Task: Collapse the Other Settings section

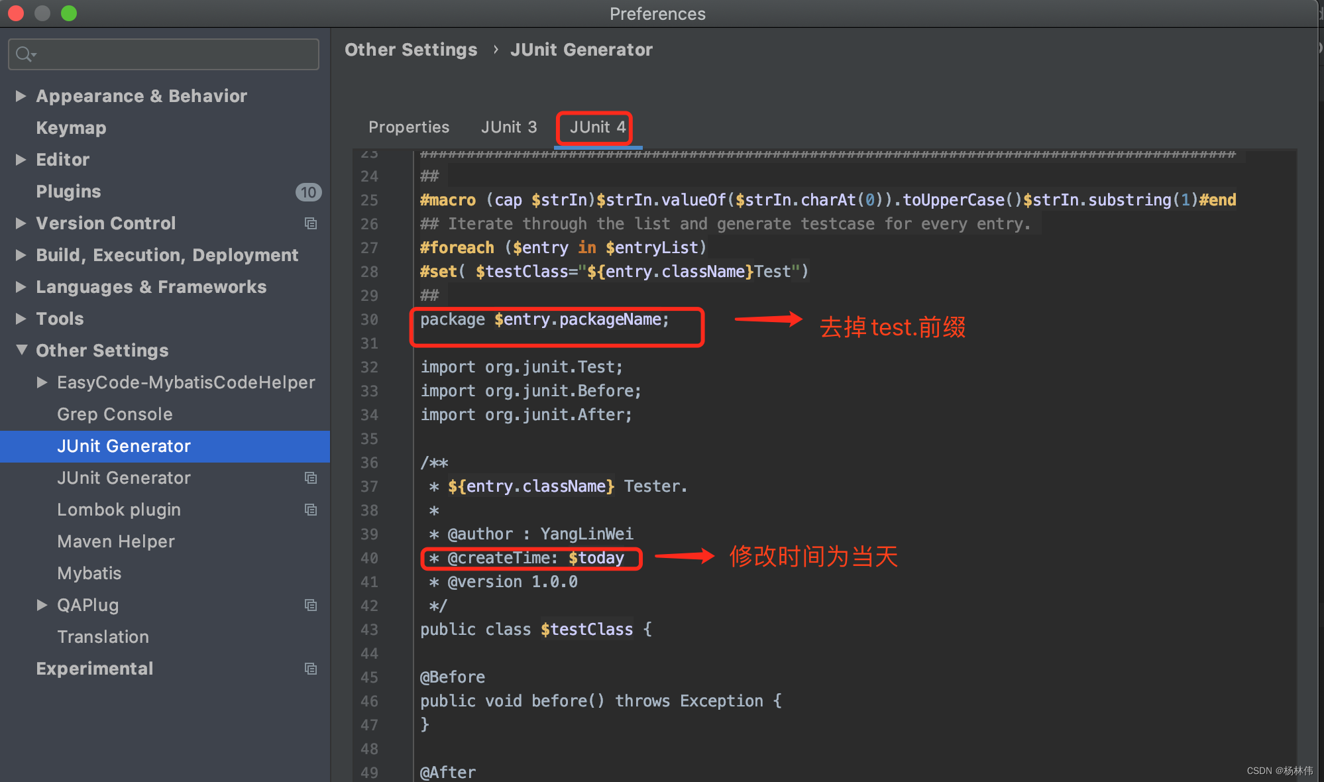Action: (21, 350)
